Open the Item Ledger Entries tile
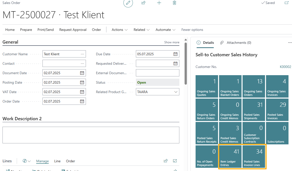Screen dimensions: 292x171 tap(230, 157)
